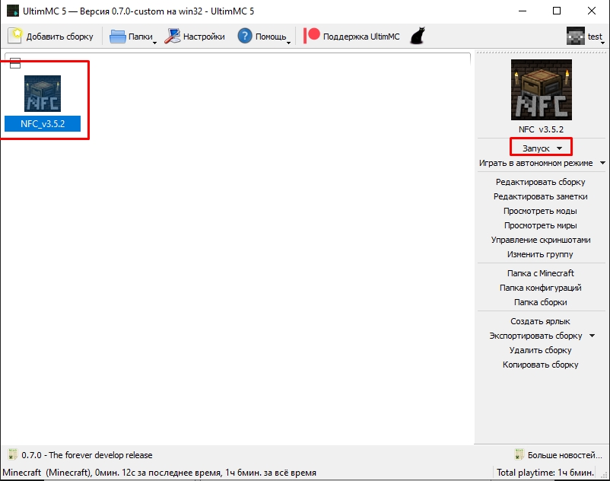This screenshot has height=481, width=610.
Task: Open Папка конфигураций
Action: (540, 288)
